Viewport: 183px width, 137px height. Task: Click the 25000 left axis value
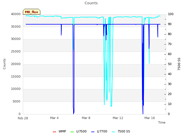click(x=16, y=51)
